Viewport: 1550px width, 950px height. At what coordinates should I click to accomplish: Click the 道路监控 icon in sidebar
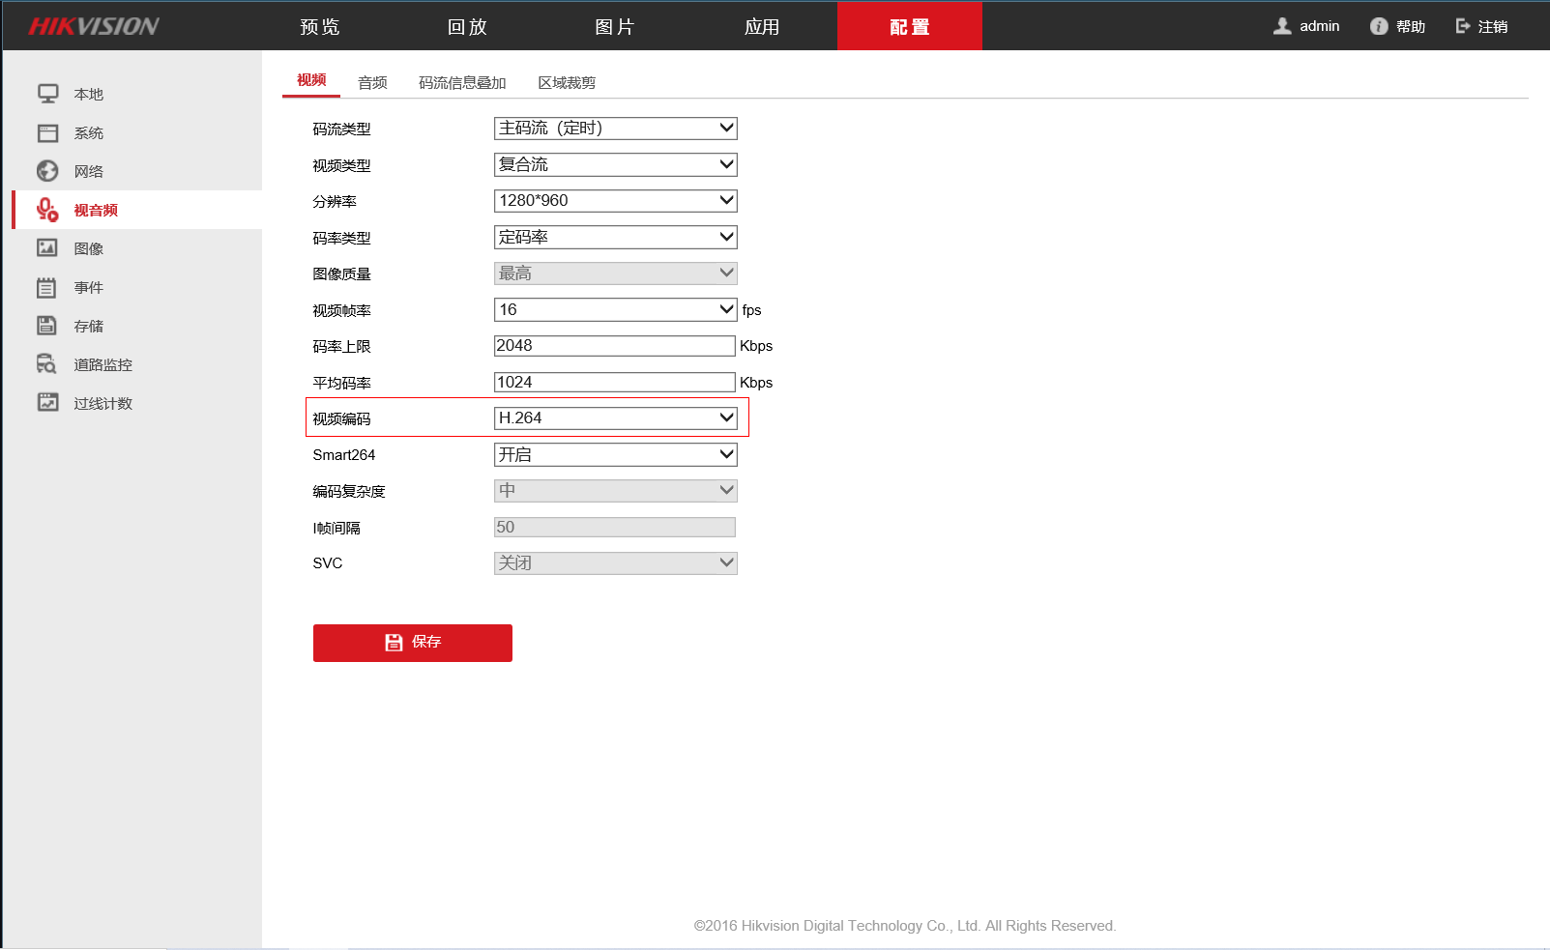pos(47,364)
